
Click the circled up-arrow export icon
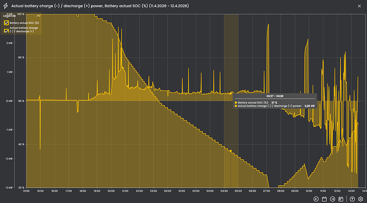(352, 199)
